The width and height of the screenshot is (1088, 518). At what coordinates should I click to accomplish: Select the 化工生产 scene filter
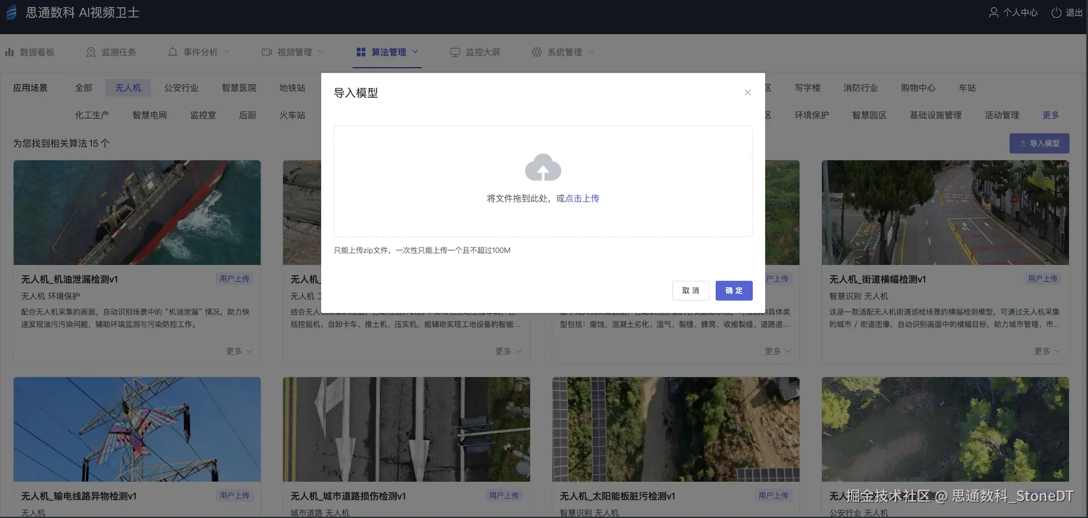point(92,115)
